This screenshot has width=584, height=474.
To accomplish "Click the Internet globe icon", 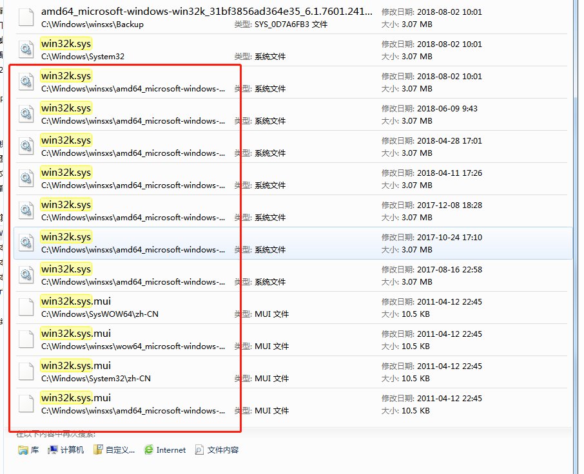I will coord(149,450).
